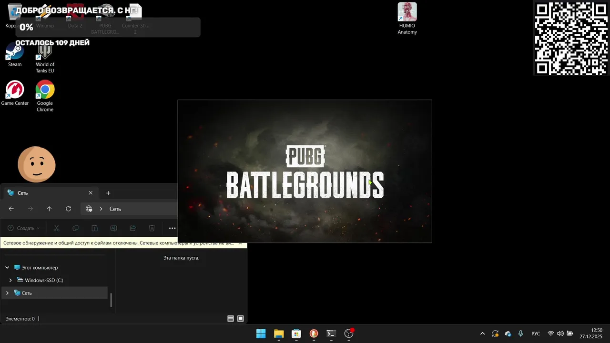This screenshot has width=610, height=343.
Task: Click the sync update tray icon
Action: pos(495,333)
